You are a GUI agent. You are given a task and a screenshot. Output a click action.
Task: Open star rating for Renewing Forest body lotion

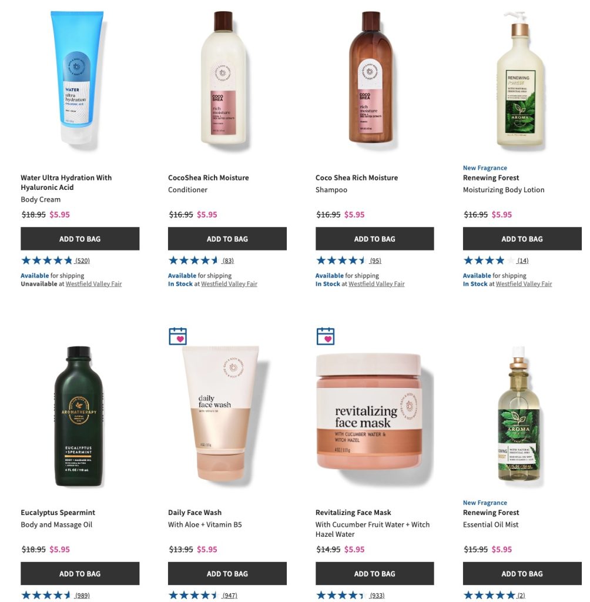(489, 260)
